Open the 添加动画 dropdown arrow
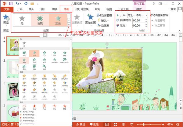The height and width of the screenshot is (127, 183). (91, 26)
